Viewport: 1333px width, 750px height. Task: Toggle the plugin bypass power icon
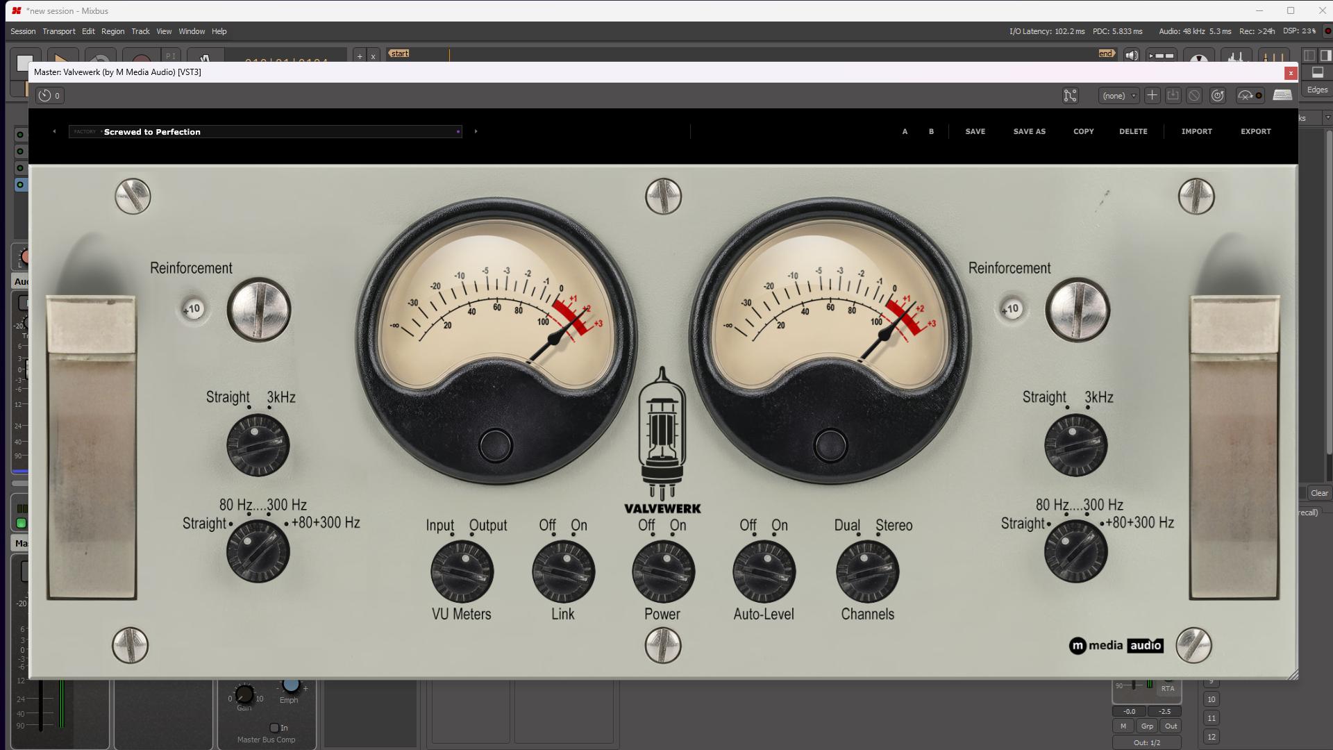pyautogui.click(x=1218, y=96)
